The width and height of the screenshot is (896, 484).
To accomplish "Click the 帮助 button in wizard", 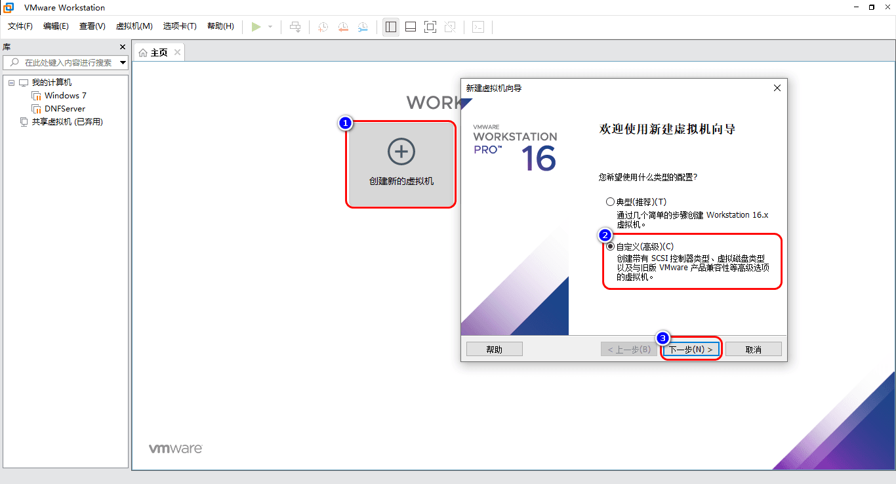I will point(495,350).
